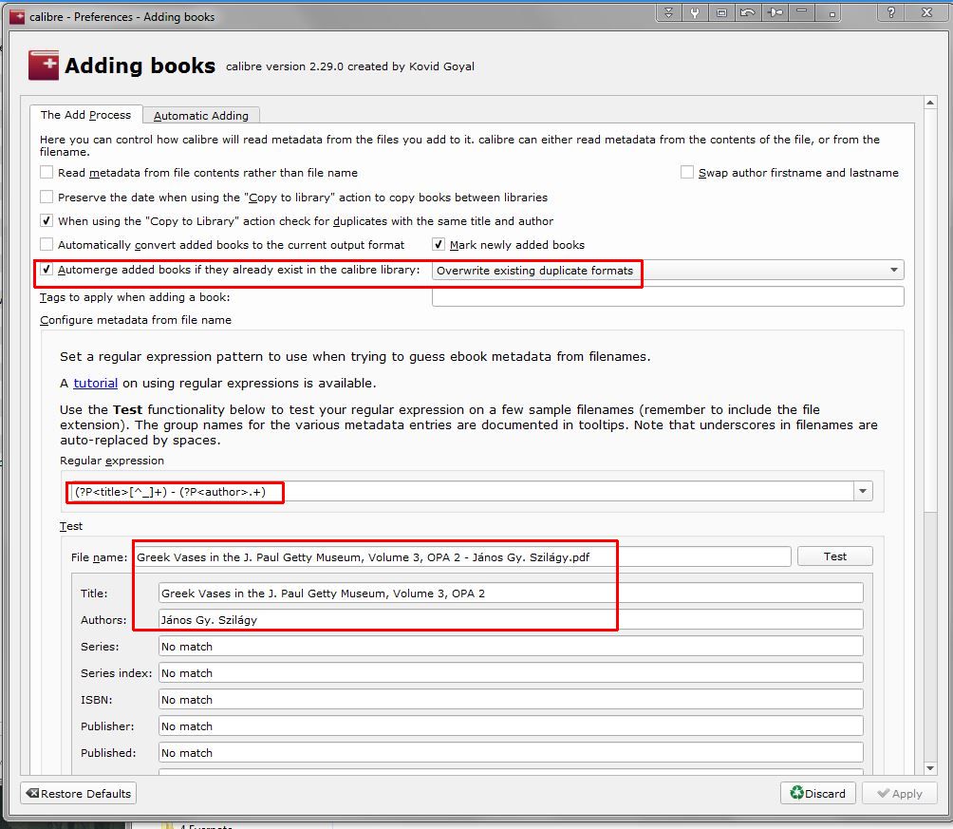Click the Tags to apply input field
Image resolution: width=953 pixels, height=829 pixels.
point(667,297)
